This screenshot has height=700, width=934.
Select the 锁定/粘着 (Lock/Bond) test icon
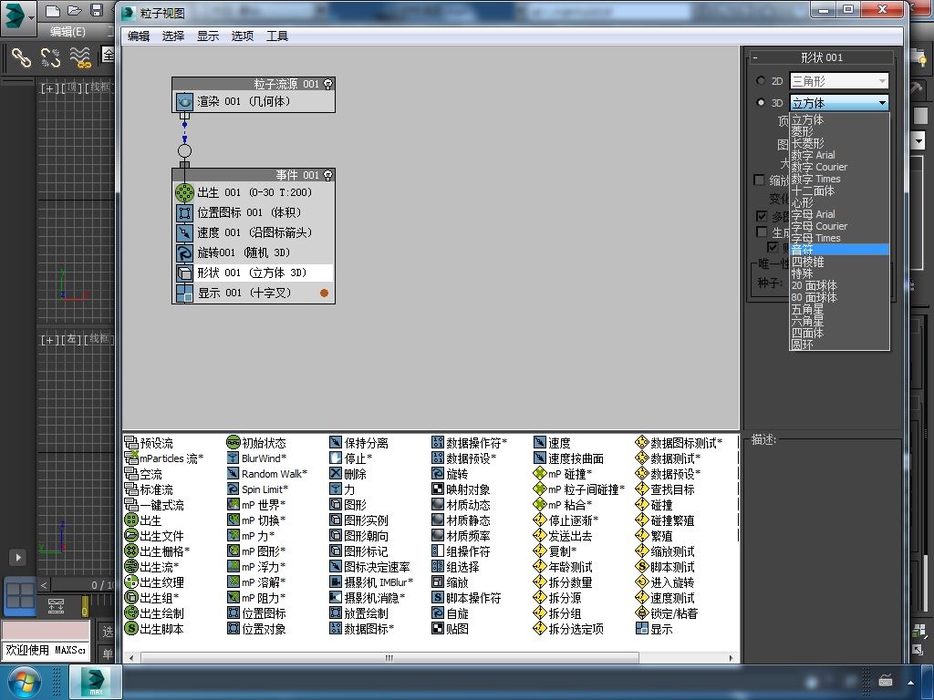point(642,612)
